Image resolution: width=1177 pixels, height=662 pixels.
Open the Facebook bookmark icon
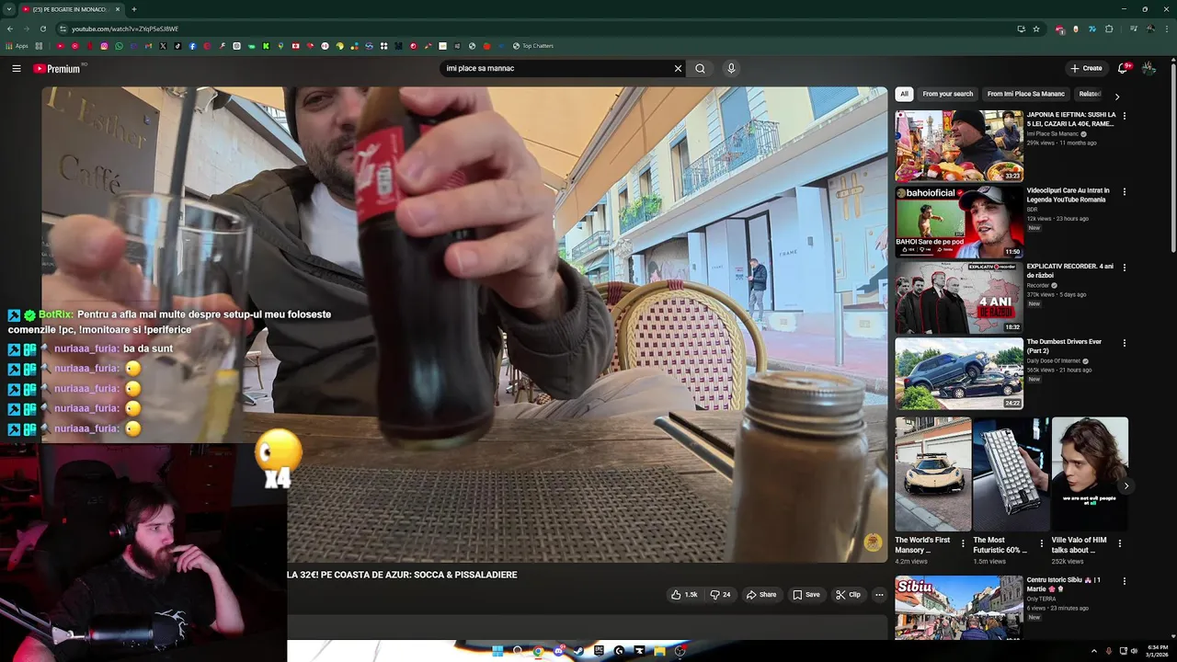point(192,46)
